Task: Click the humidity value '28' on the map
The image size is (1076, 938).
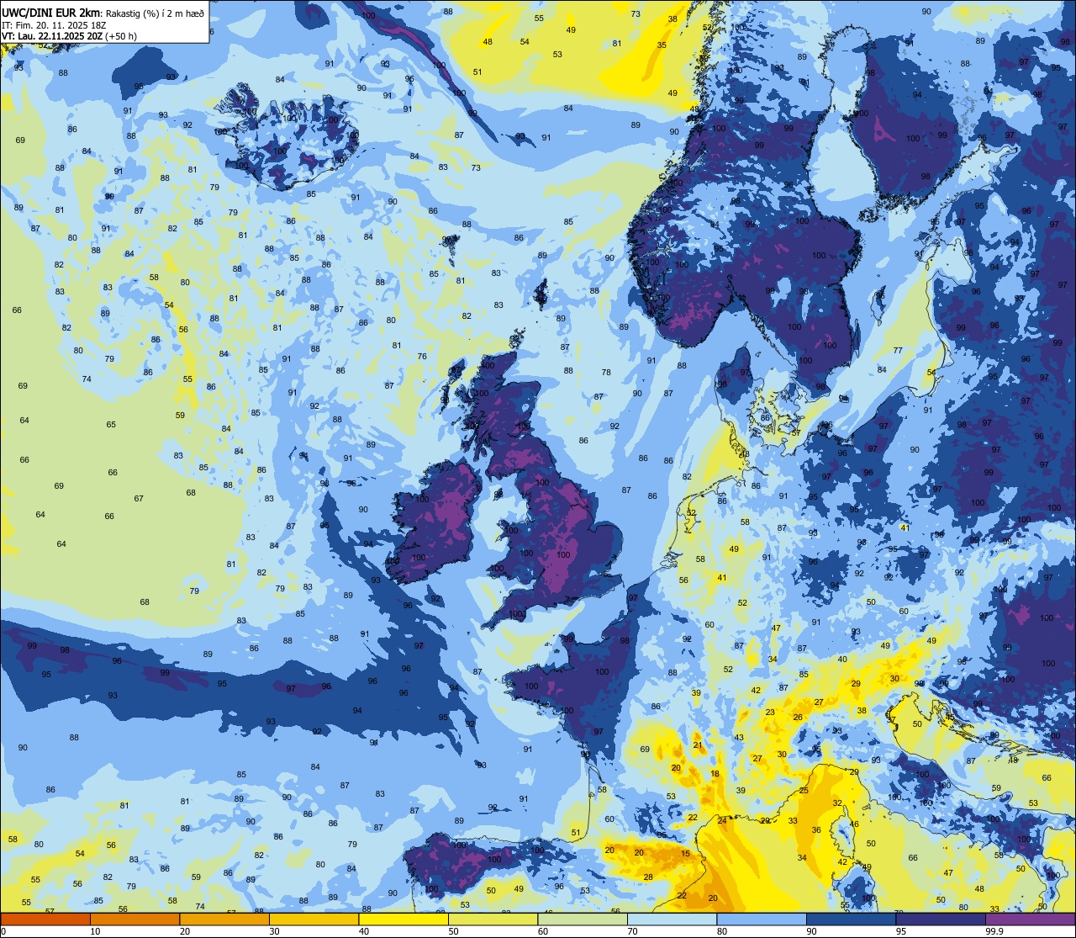Action: pyautogui.click(x=648, y=877)
